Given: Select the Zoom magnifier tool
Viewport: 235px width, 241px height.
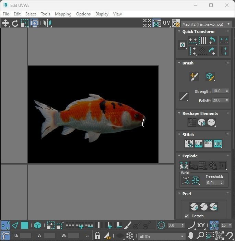Looking at the screenshot, I should tap(200, 236).
